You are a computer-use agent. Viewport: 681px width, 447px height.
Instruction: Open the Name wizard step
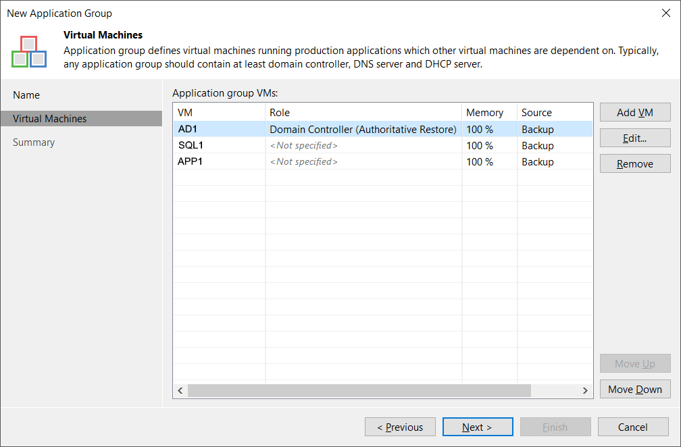tap(26, 95)
